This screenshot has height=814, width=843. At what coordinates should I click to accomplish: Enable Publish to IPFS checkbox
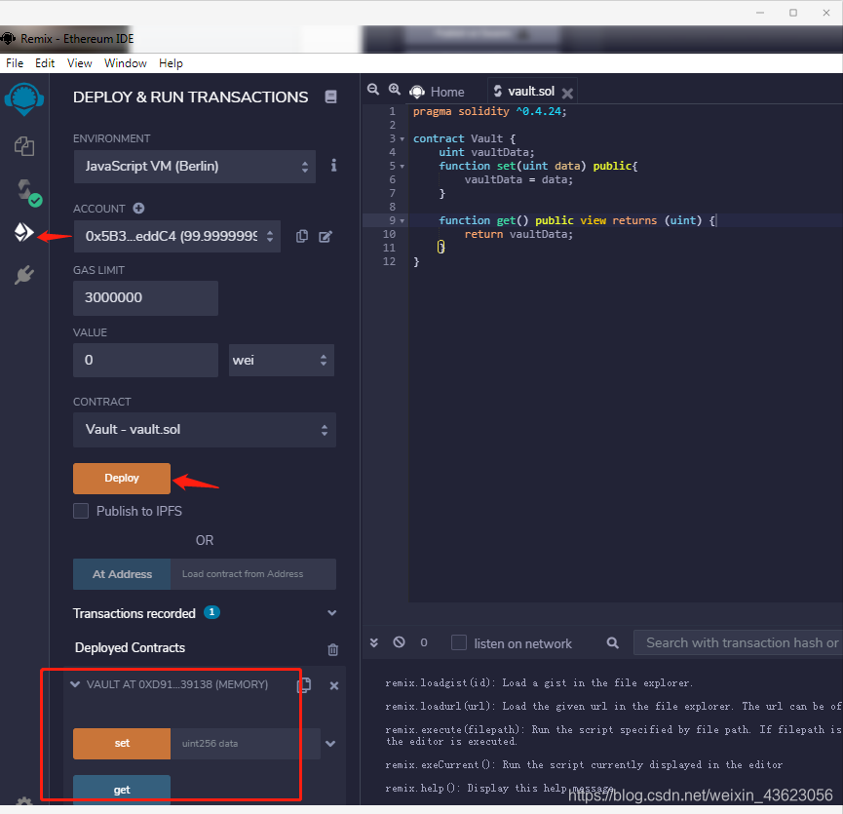point(81,511)
